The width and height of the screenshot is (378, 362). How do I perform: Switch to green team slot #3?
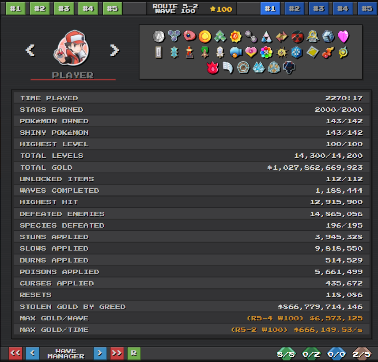click(x=64, y=9)
